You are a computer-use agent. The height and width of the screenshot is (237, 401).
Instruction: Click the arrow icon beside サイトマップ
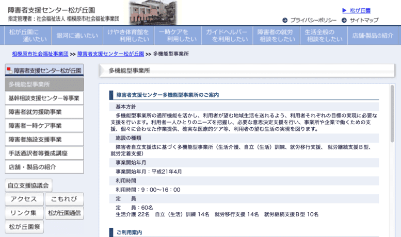[x=344, y=20]
